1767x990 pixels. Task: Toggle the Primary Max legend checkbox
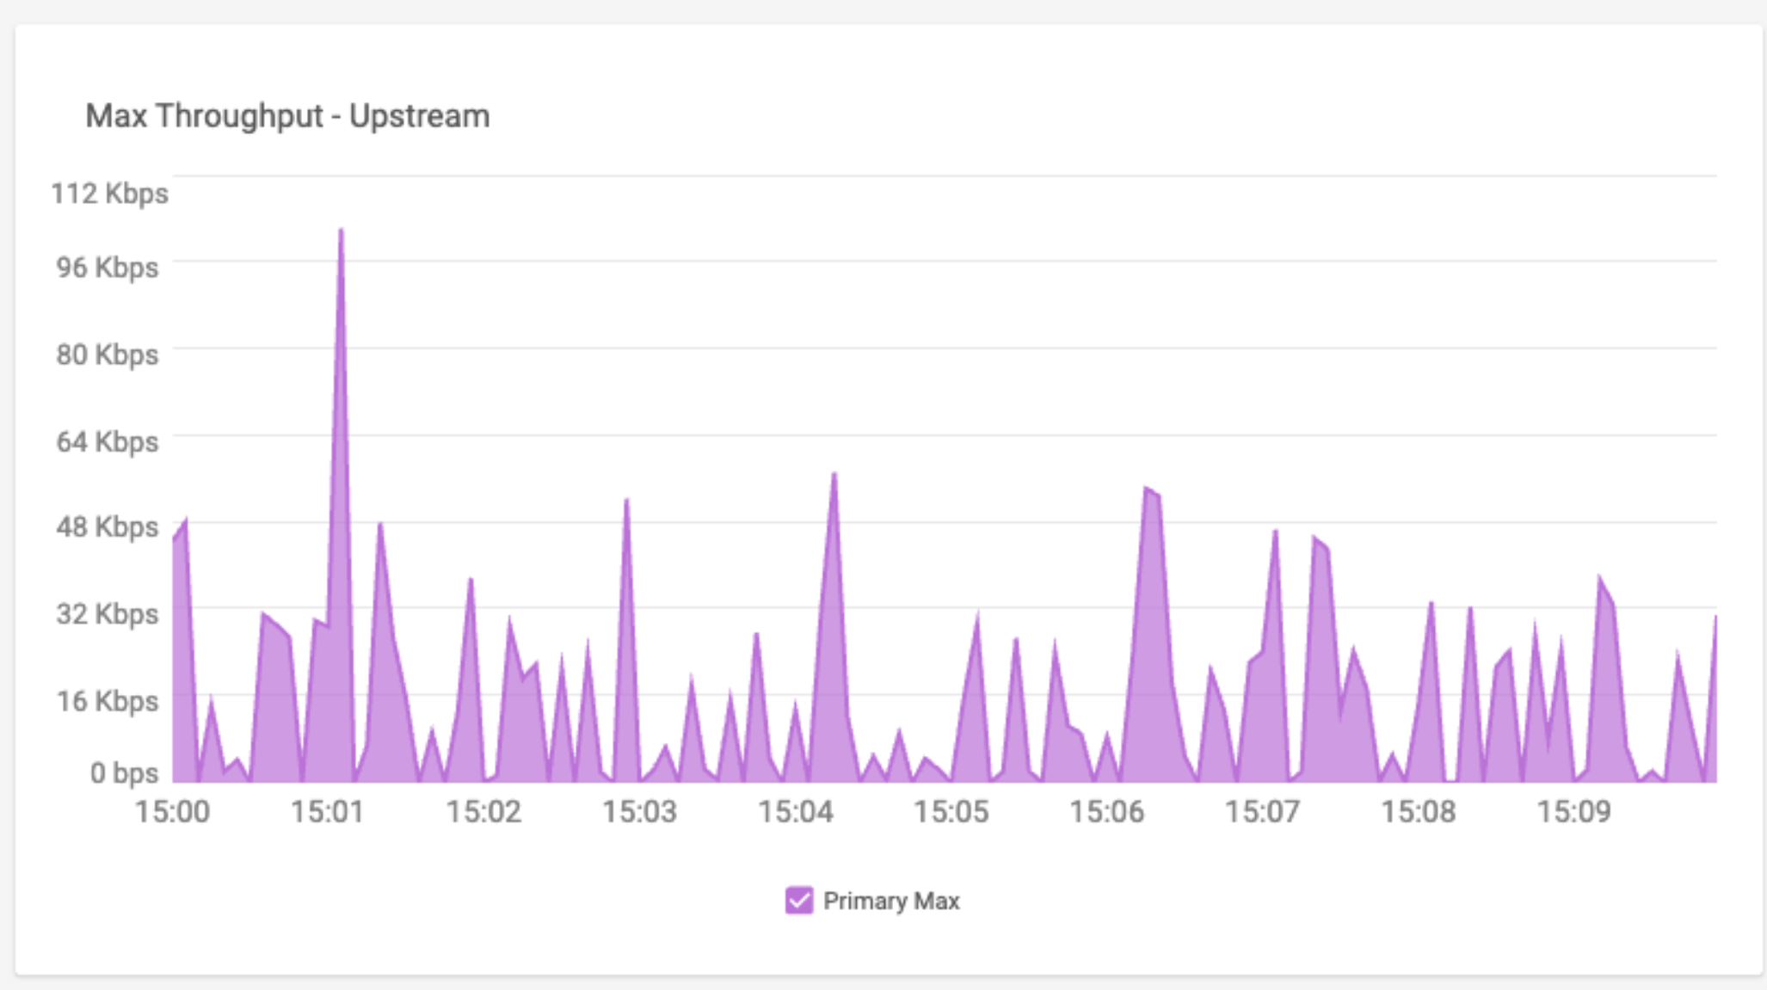pyautogui.click(x=798, y=901)
